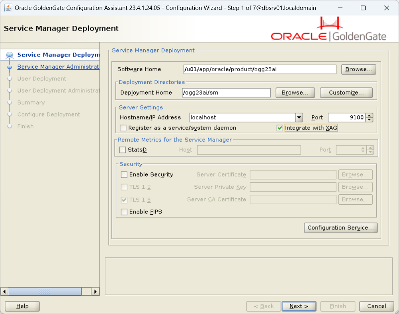Click the sidebar scroll right arrow
Viewport: 399px width, 314px height.
[96, 292]
